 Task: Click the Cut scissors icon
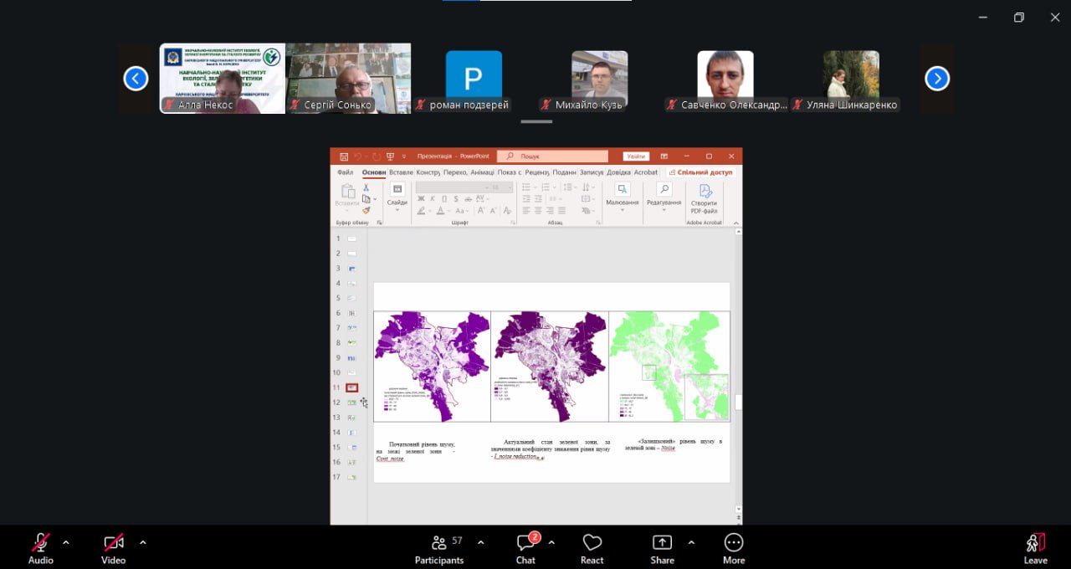366,187
